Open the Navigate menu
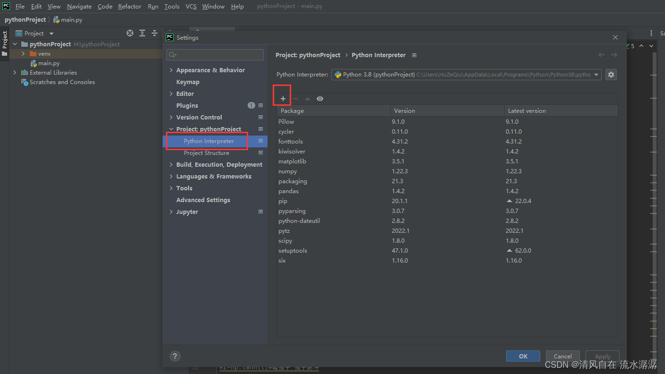Viewport: 665px width, 374px height. coord(79,6)
